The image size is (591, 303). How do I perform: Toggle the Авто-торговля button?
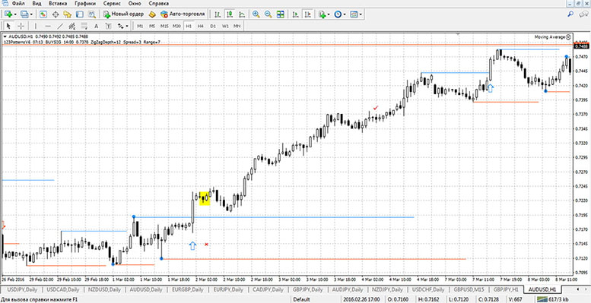click(183, 14)
